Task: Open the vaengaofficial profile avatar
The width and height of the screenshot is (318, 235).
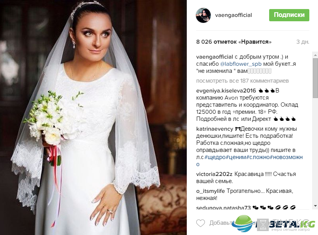Action: point(203,15)
